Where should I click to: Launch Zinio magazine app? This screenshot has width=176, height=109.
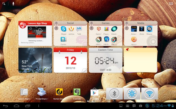(142, 29)
